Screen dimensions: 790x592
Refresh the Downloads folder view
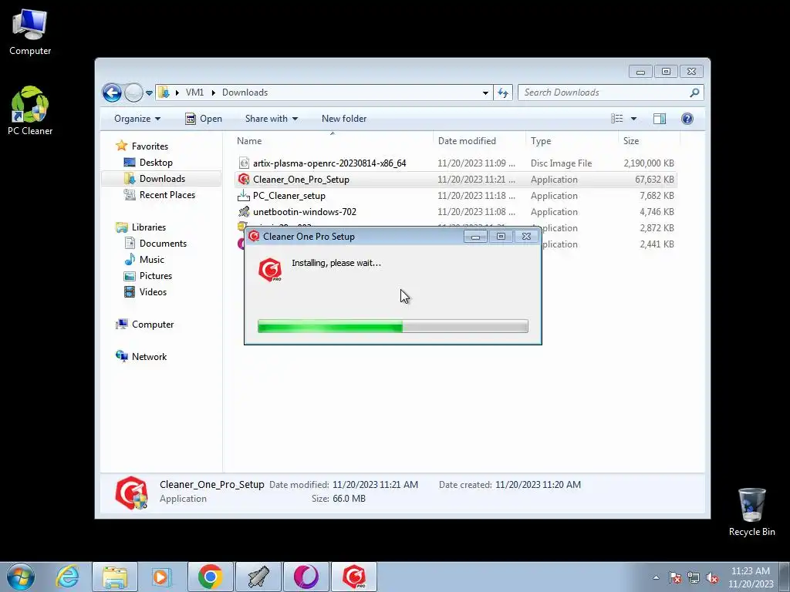(503, 92)
